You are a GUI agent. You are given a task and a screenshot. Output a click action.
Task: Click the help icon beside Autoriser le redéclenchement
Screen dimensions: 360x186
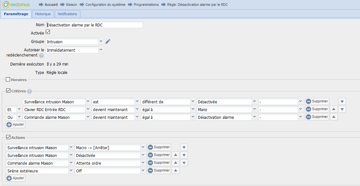[41, 56]
